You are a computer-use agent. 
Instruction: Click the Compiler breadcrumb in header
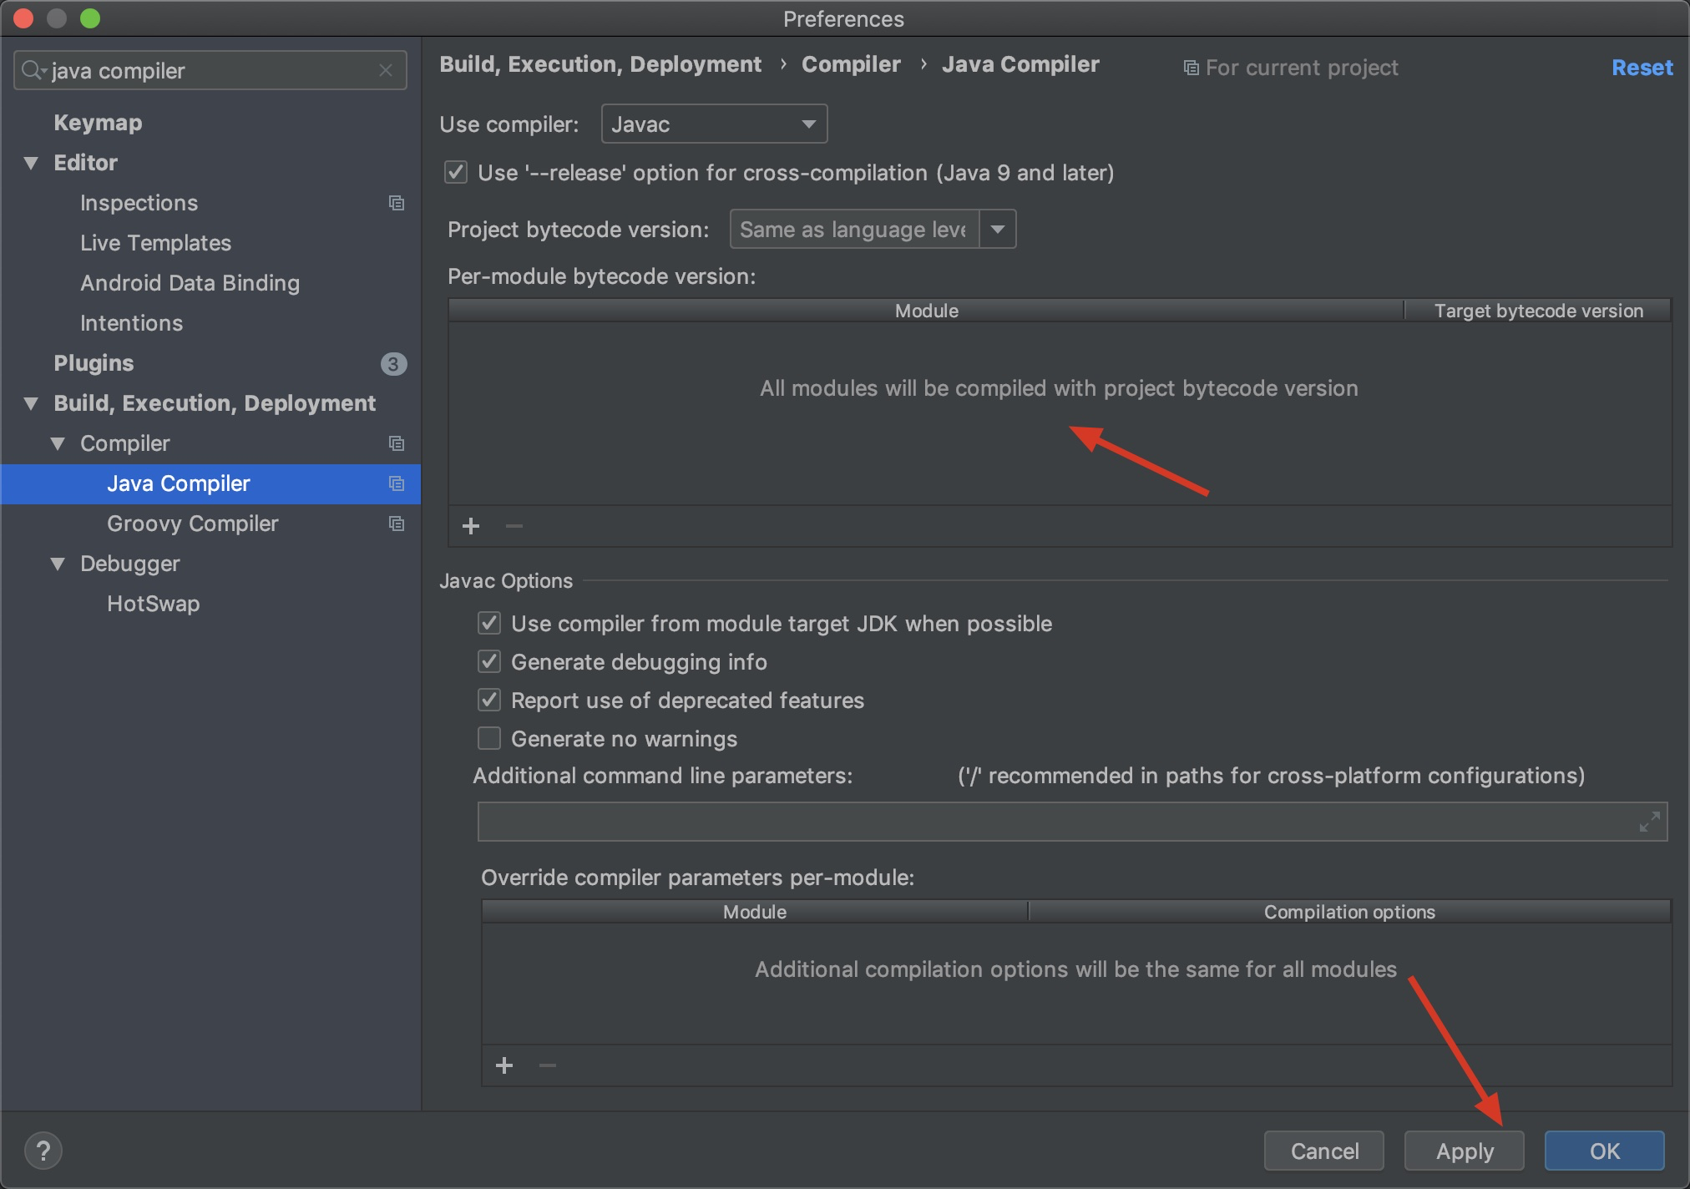tap(850, 64)
